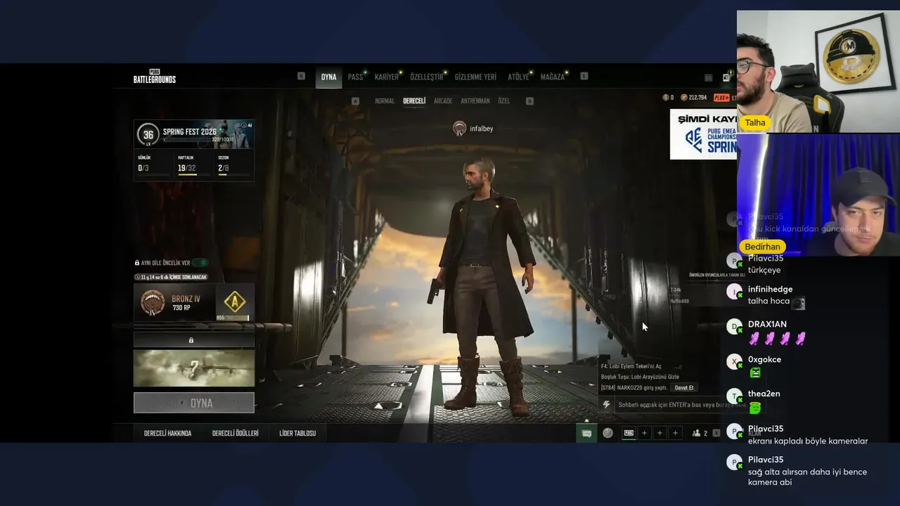The height and width of the screenshot is (506, 900).
Task: Add player in first empty plus slot
Action: click(x=644, y=434)
